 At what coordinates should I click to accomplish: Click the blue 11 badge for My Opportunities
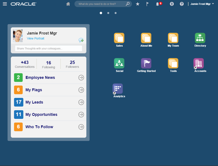tap(19, 114)
